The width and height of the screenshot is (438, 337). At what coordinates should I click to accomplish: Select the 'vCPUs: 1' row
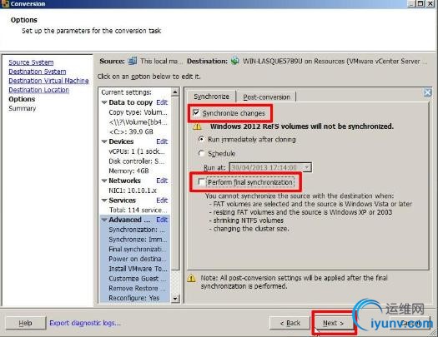pyautogui.click(x=137, y=151)
